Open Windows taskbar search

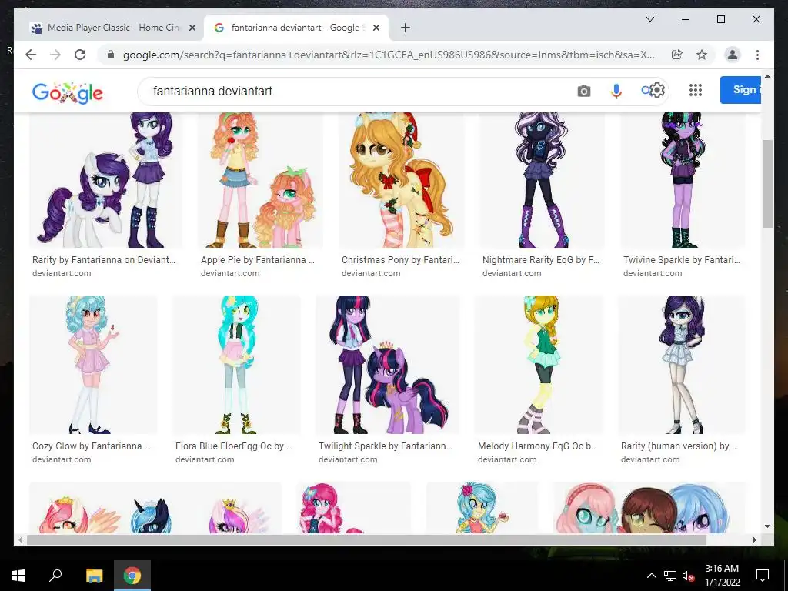pos(55,576)
